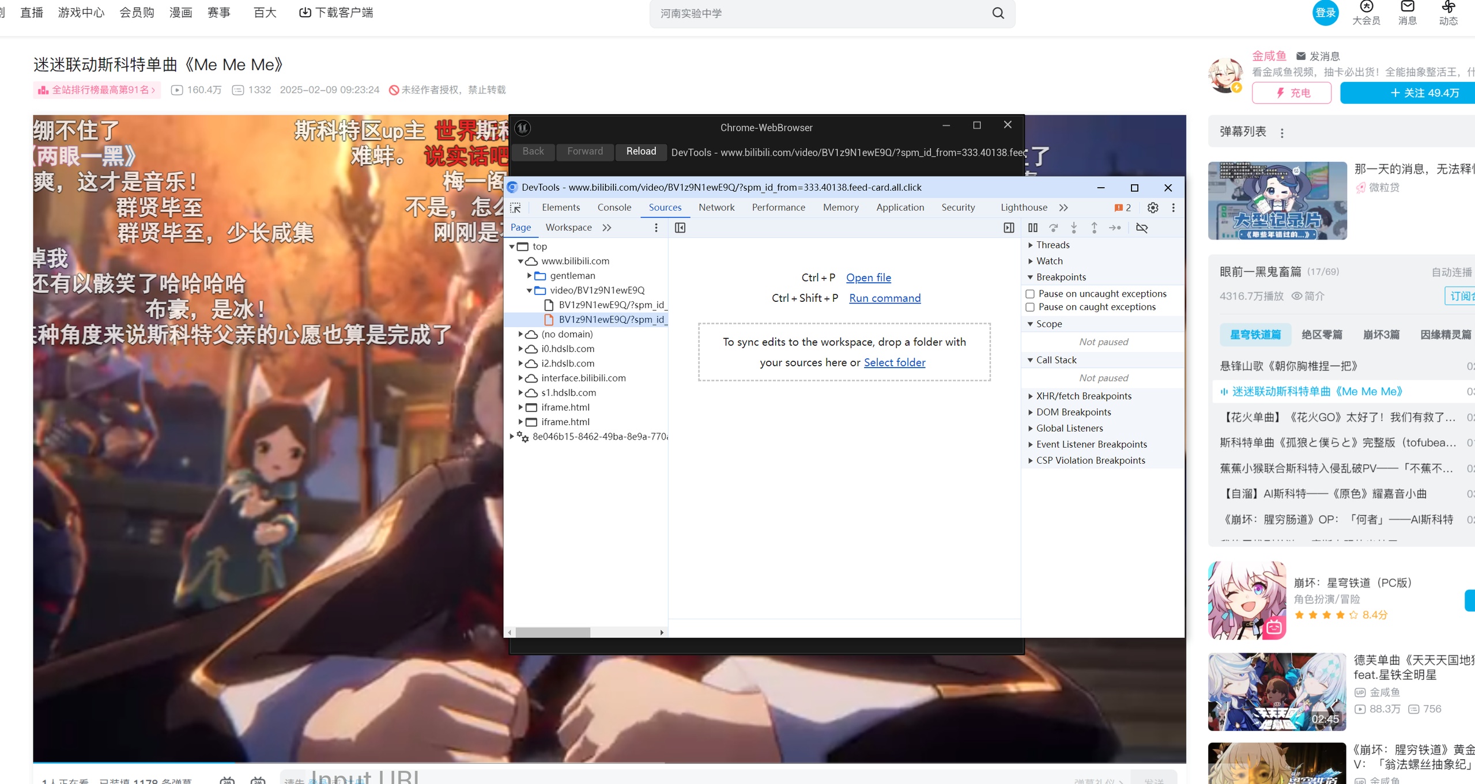1475x784 pixels.
Task: Click the Select folder link
Action: pos(895,363)
